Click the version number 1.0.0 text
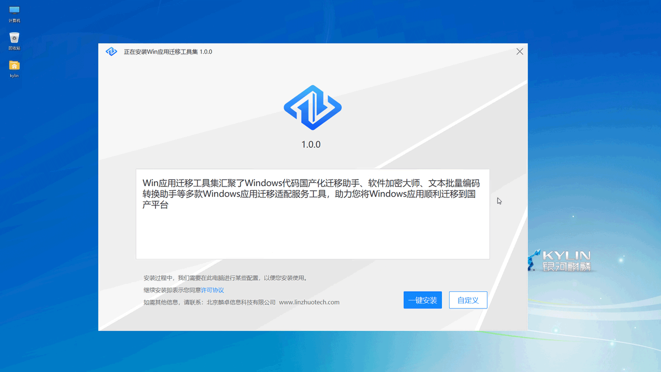 311,144
